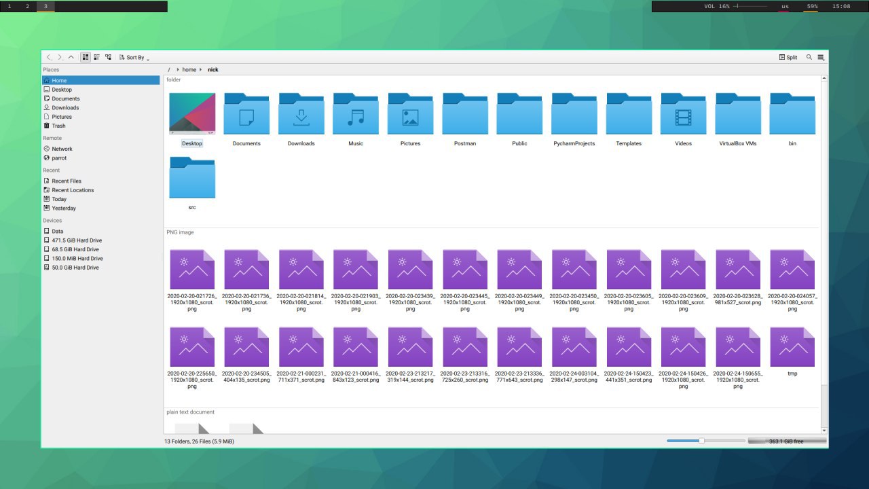This screenshot has width=869, height=489.
Task: Click the vertical scrollbar up arrow
Action: pyautogui.click(x=825, y=79)
